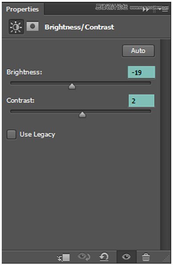Click the Brightness label text
The image size is (173, 265).
pyautogui.click(x=24, y=72)
